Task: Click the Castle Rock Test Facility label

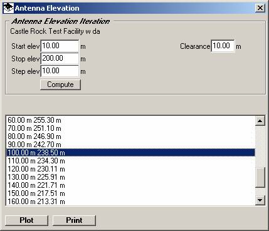Action: (x=55, y=31)
